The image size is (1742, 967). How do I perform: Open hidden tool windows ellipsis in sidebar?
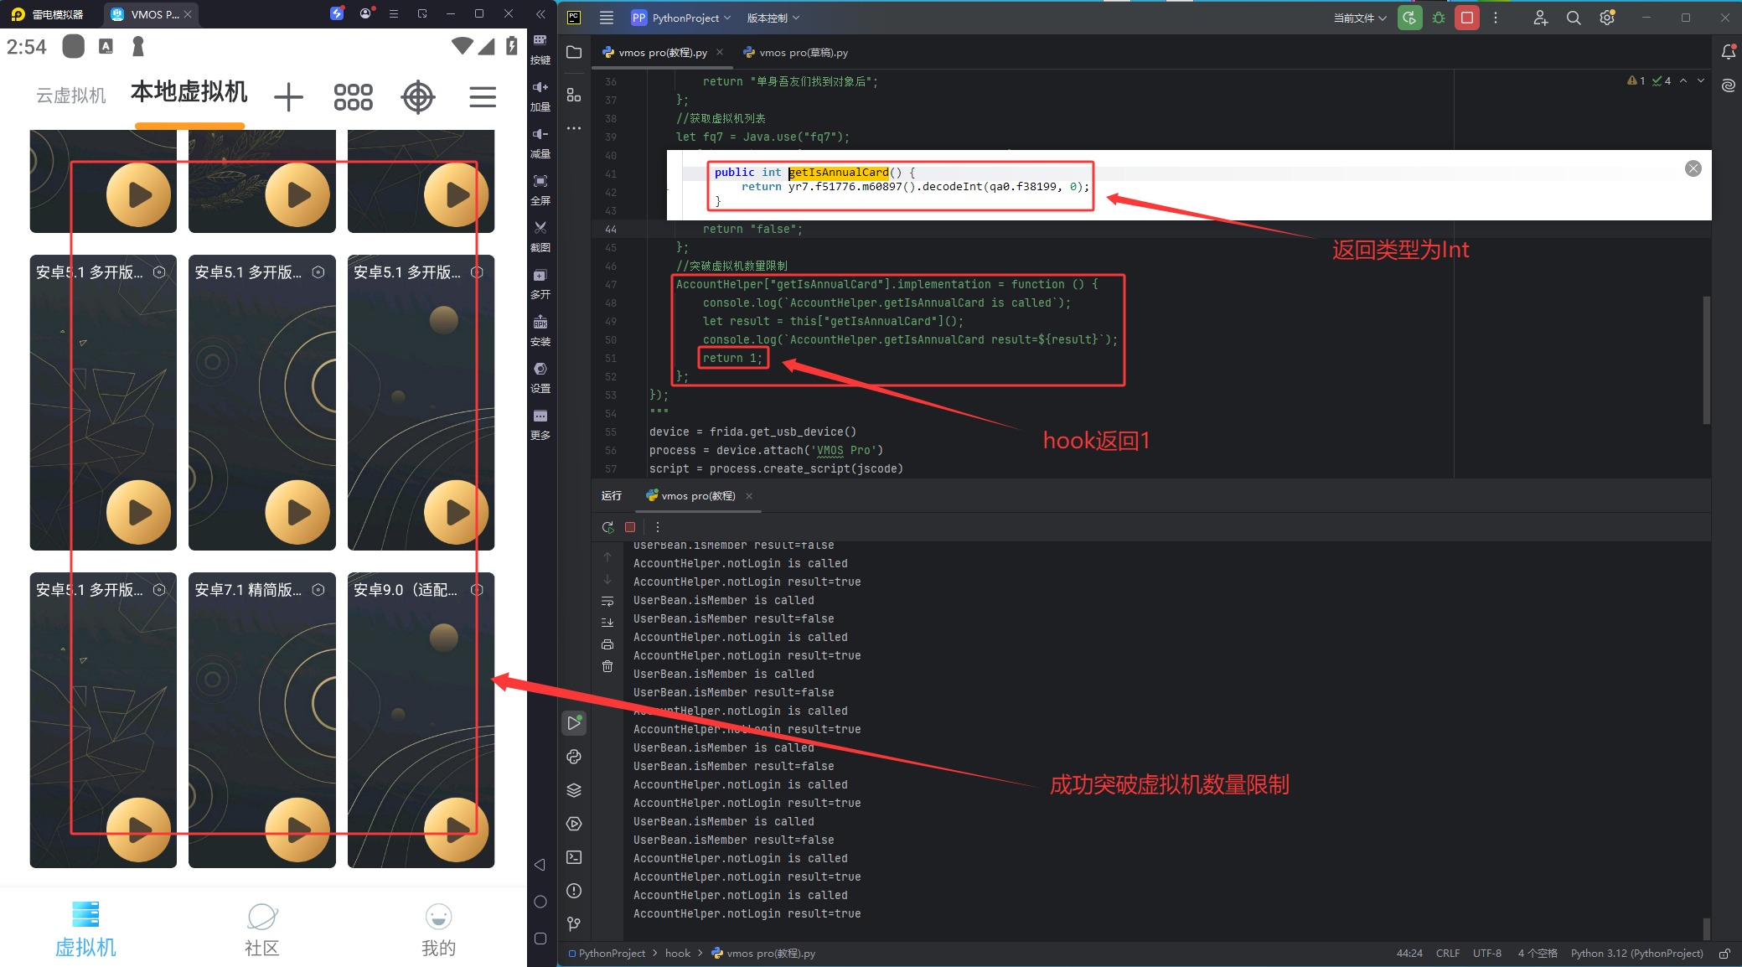click(574, 128)
